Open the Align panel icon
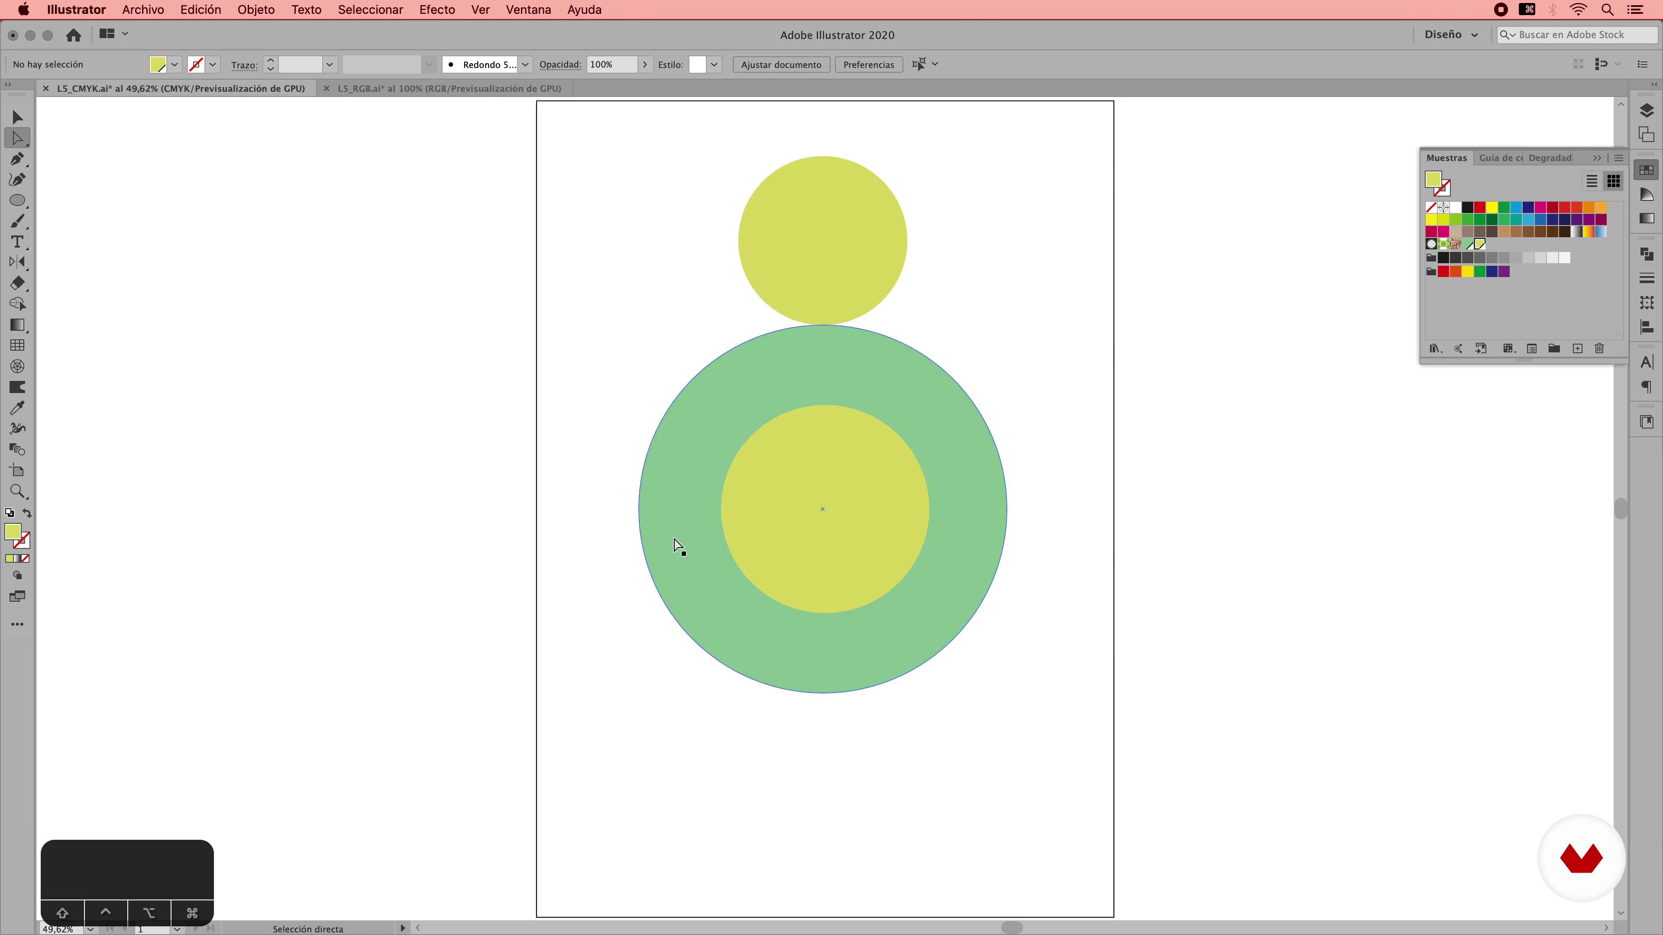 coord(1646,327)
